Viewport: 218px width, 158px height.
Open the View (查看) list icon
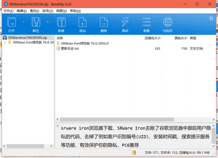146,22
